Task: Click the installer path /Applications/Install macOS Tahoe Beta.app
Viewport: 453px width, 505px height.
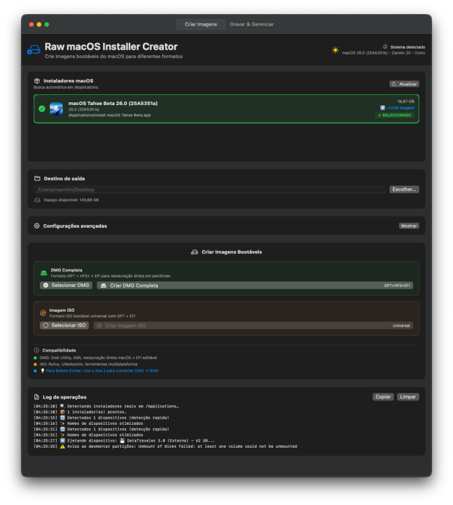Action: [x=109, y=115]
